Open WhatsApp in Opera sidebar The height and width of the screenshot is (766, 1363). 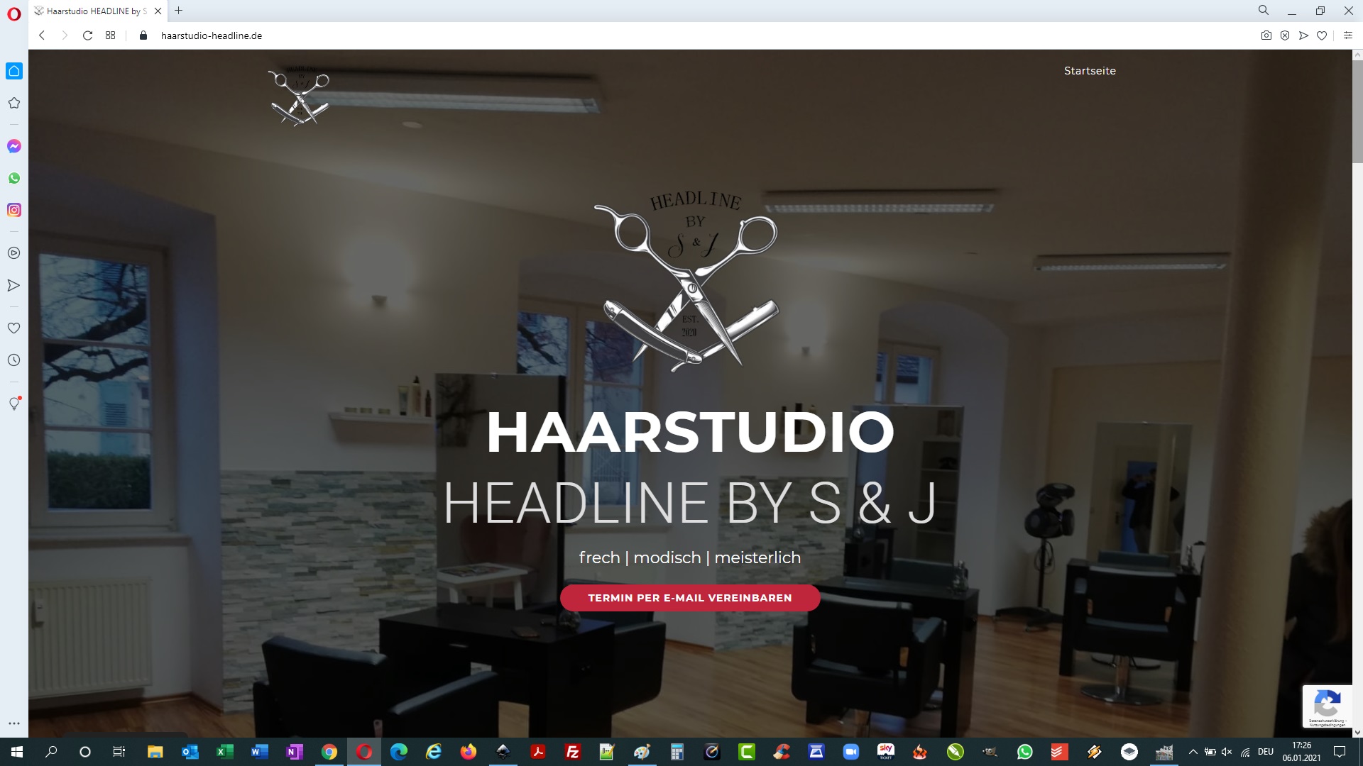tap(14, 178)
